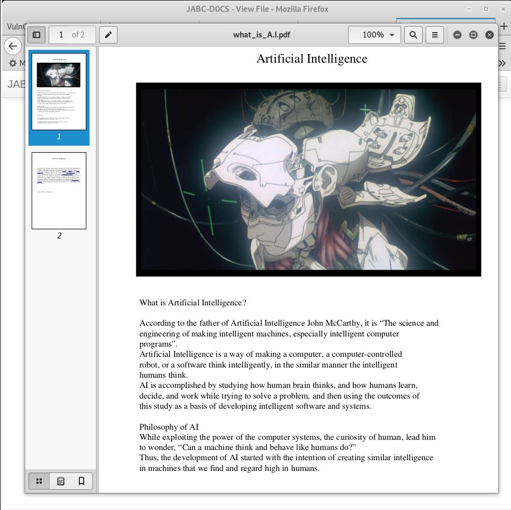The width and height of the screenshot is (511, 510).
Task: Maximize the PDF viewer window
Action: (x=473, y=35)
